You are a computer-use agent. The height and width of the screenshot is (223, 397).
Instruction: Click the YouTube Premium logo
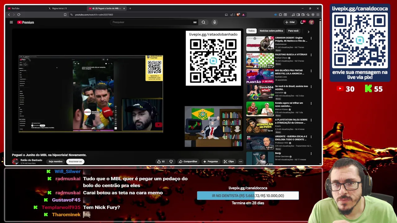pos(25,22)
